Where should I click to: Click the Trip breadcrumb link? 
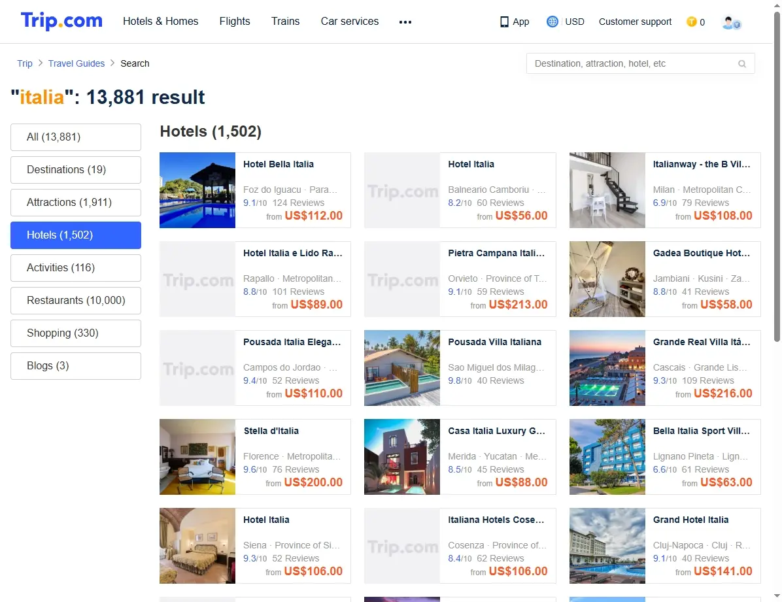pos(24,63)
